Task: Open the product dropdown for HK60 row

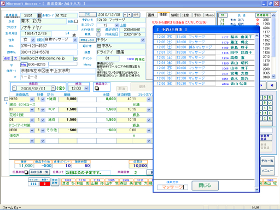Action: 32,100
